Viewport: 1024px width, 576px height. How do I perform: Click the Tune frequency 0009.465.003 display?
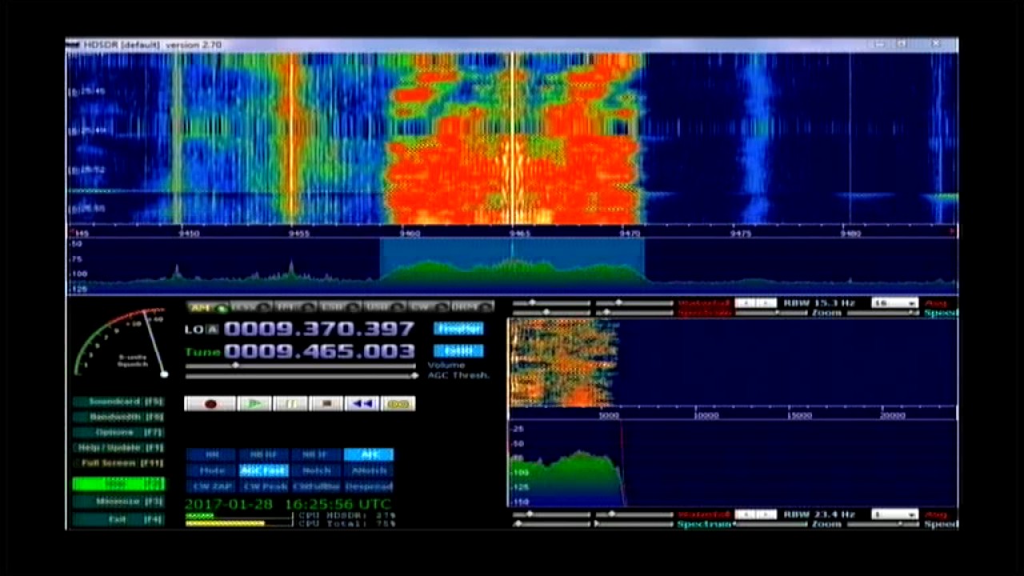tap(319, 351)
